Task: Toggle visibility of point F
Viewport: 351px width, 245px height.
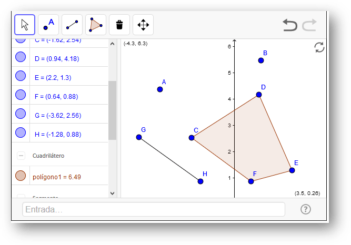Action: (21, 95)
